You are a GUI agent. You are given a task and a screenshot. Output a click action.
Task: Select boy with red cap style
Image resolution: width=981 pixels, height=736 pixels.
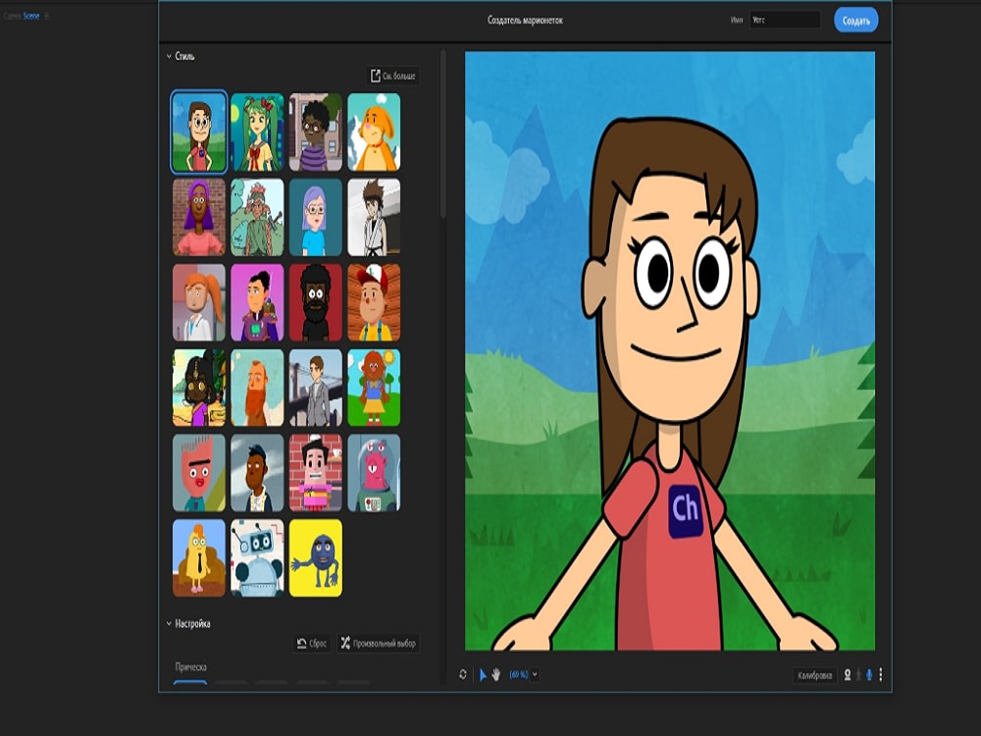click(x=374, y=302)
